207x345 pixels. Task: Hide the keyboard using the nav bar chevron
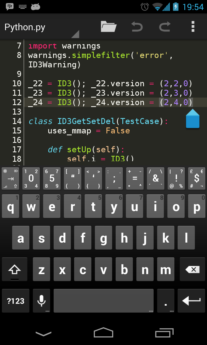[x=43, y=333]
